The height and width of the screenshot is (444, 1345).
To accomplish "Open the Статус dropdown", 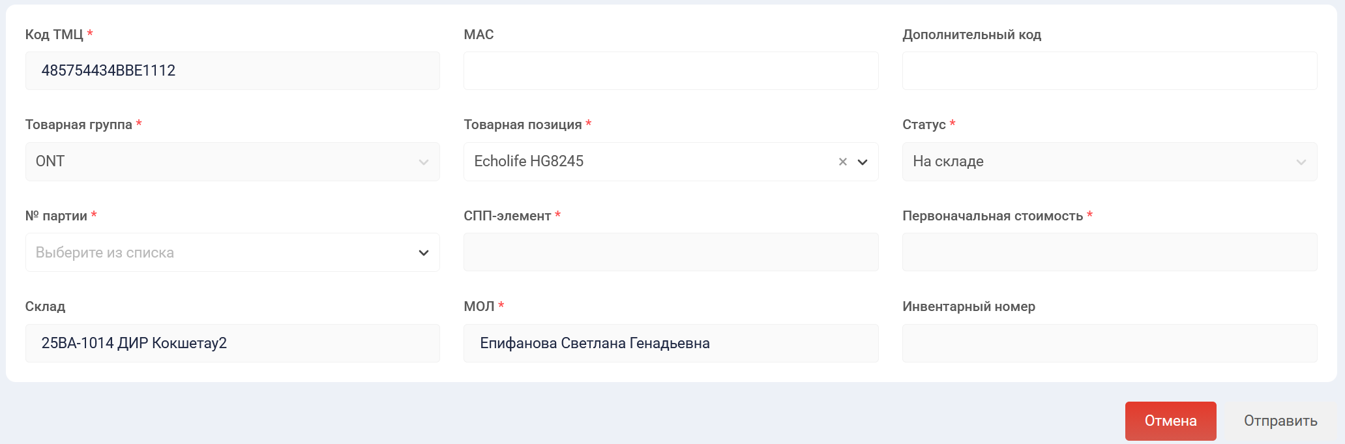I will click(1109, 162).
